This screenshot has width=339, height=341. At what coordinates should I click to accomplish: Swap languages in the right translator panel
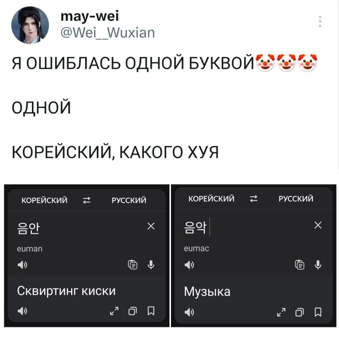pyautogui.click(x=254, y=199)
